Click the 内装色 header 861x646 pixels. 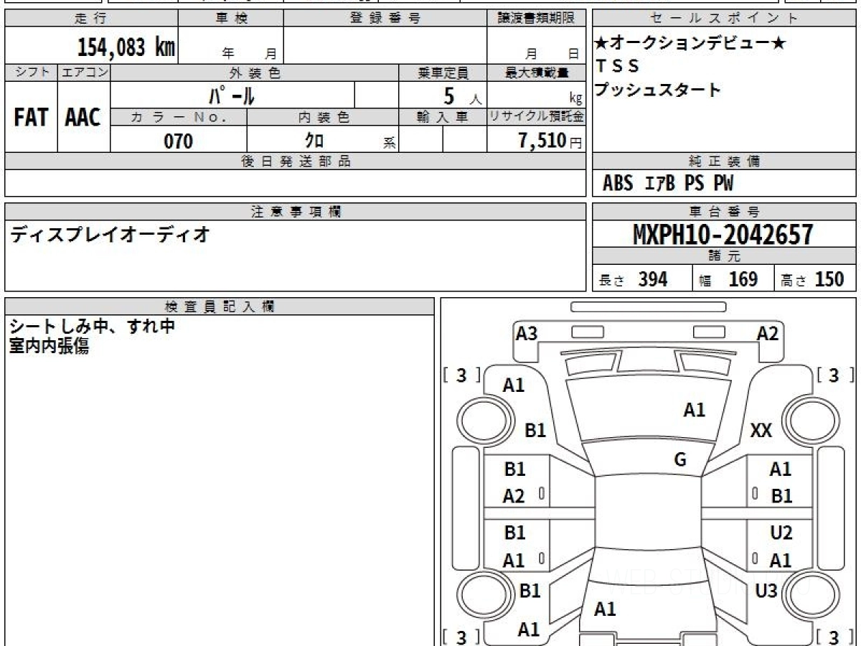pos(323,117)
